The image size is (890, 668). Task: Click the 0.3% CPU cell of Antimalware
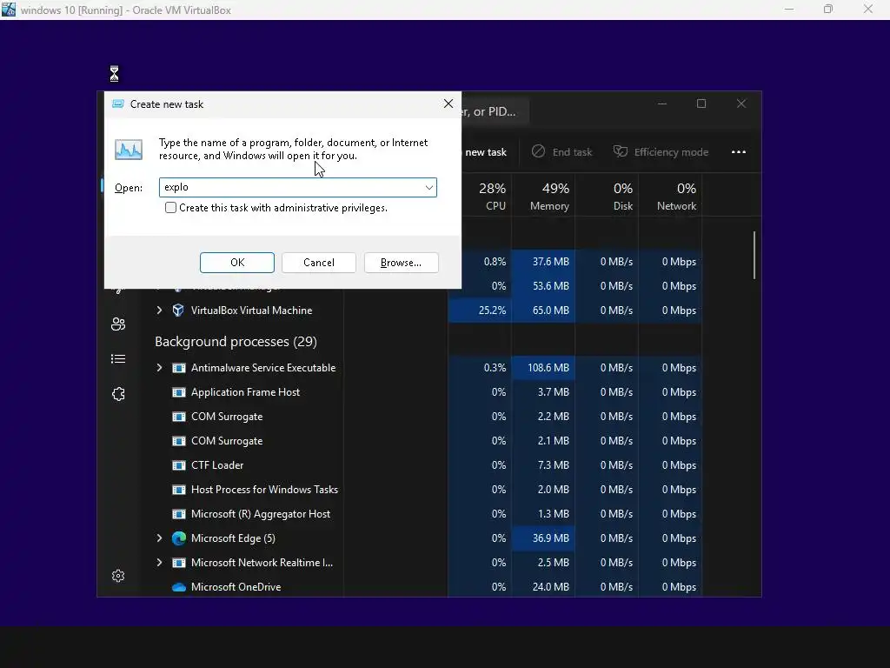[480, 368]
